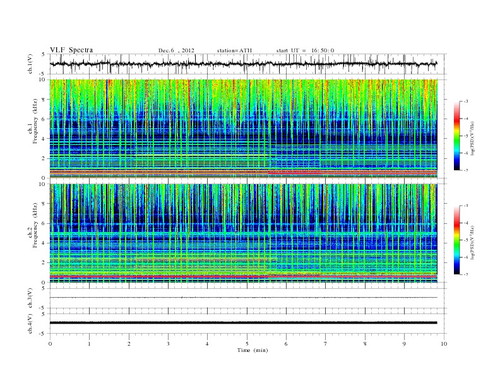The image size is (500, 386).
Task: Click time axis tick label "7"
Action: pos(326,344)
